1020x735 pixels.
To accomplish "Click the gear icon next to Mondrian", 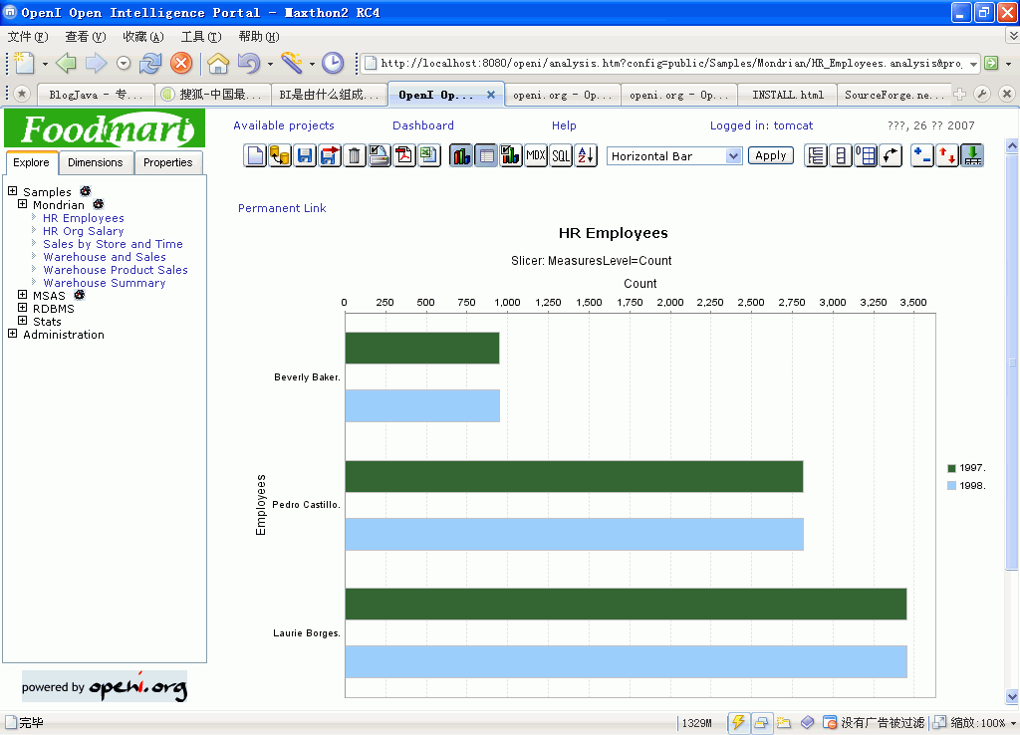I will 99,204.
